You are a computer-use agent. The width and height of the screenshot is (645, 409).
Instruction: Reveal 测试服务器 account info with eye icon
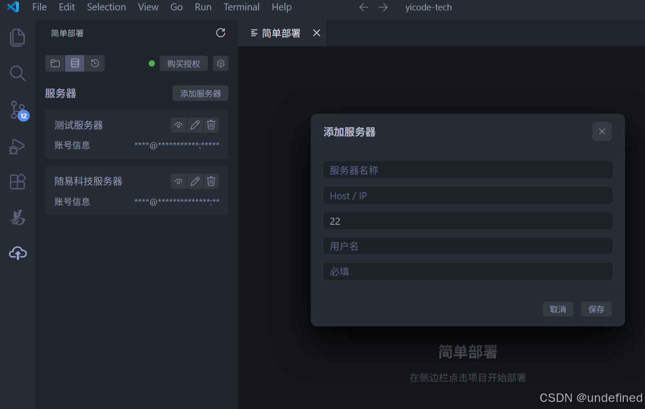[178, 125]
